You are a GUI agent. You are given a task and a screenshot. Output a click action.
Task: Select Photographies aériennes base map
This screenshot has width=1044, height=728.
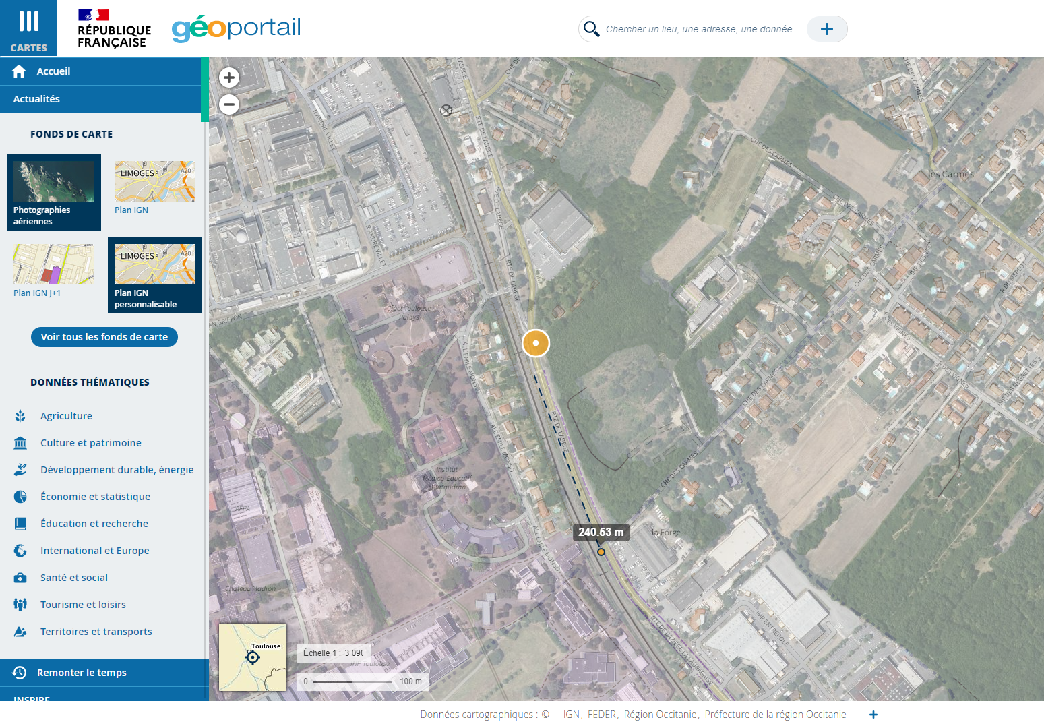tap(54, 192)
